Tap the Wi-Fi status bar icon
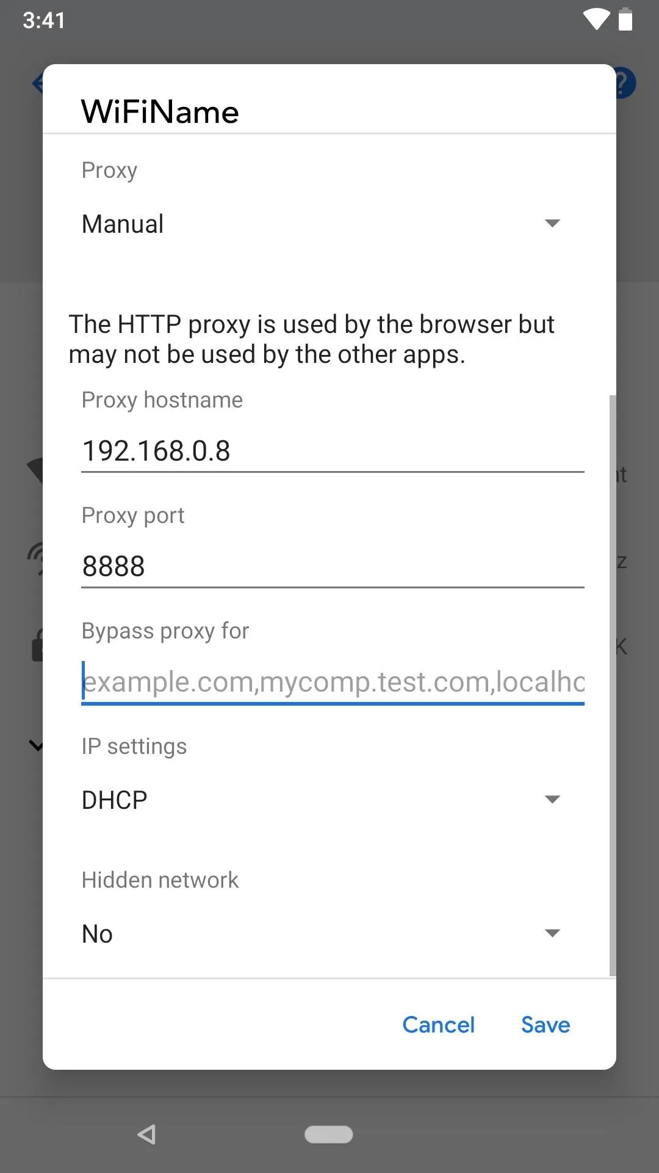 (x=596, y=19)
